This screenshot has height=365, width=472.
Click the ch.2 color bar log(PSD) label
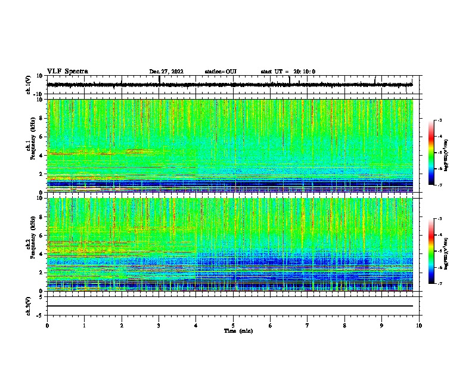pos(446,253)
